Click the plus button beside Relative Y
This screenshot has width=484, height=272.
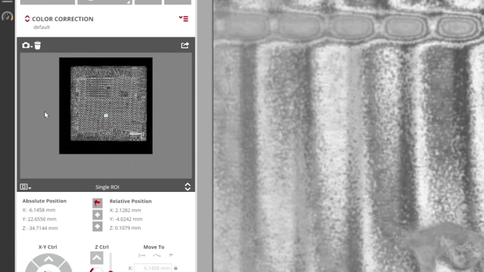(97, 215)
